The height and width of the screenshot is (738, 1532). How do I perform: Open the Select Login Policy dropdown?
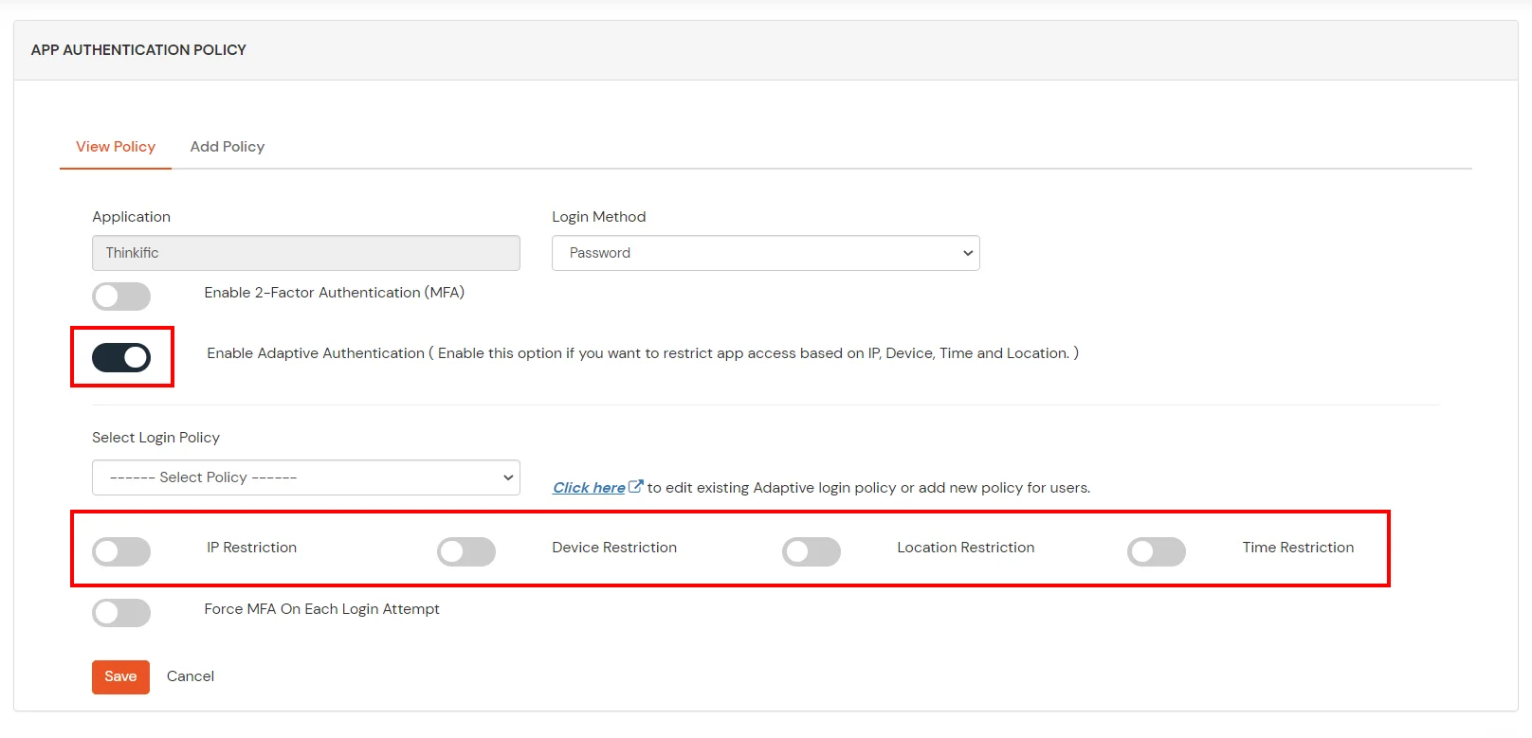tap(306, 477)
